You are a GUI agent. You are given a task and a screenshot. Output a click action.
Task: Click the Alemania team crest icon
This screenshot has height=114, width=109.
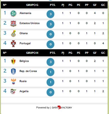coord(13,13)
